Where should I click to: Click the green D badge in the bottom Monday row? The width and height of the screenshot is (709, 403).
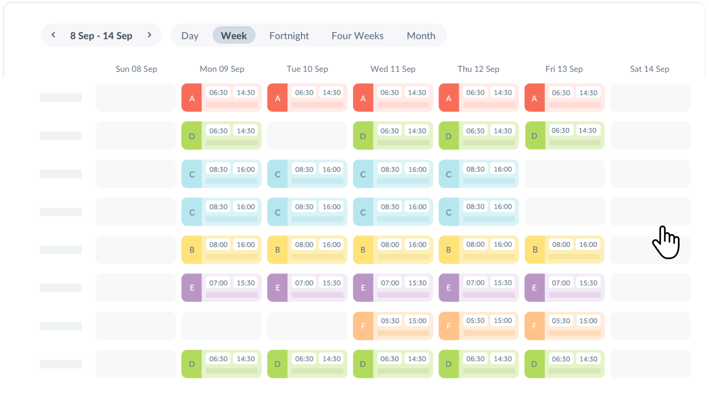pos(192,364)
